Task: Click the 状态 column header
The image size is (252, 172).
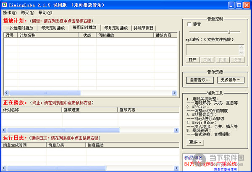Action: click(x=87, y=35)
